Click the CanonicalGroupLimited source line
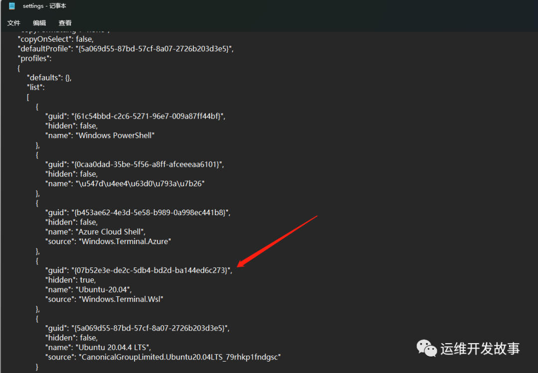The image size is (538, 373). point(163,357)
